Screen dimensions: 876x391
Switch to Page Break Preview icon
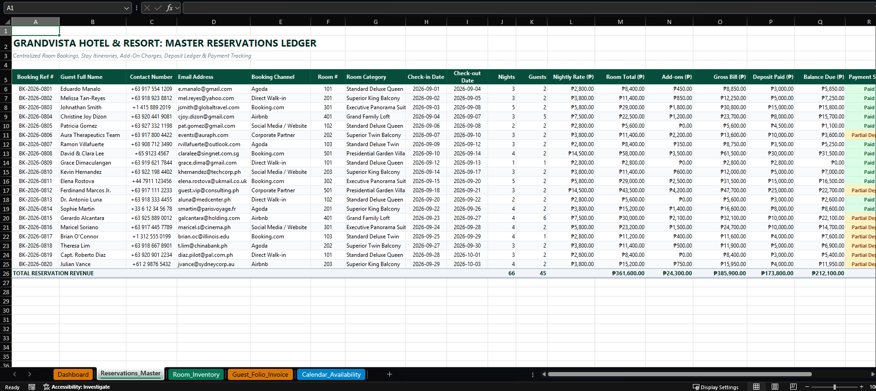point(793,386)
